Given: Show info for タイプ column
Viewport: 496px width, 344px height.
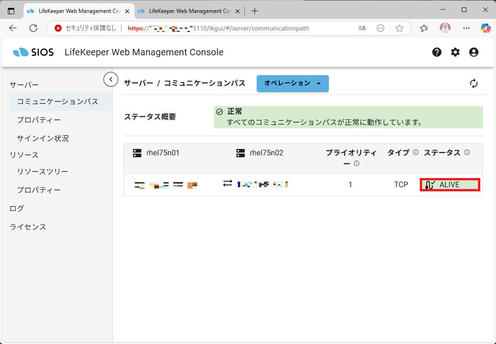Looking at the screenshot, I should pos(416,152).
